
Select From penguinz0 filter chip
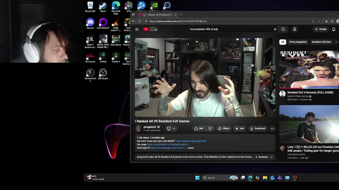click(x=298, y=42)
